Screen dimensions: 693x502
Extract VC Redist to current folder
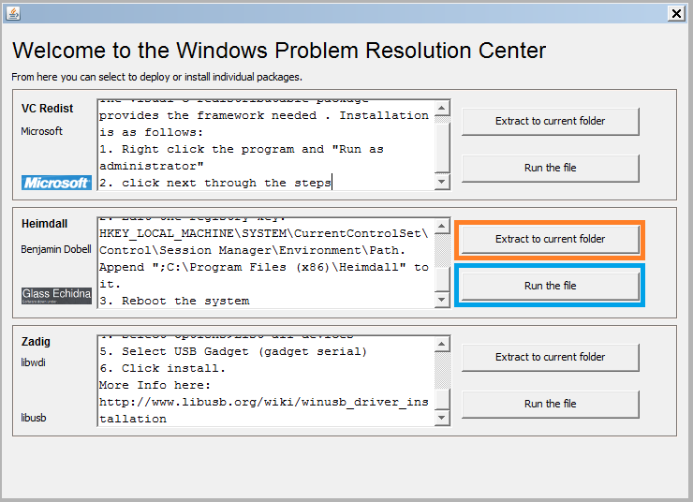point(551,121)
